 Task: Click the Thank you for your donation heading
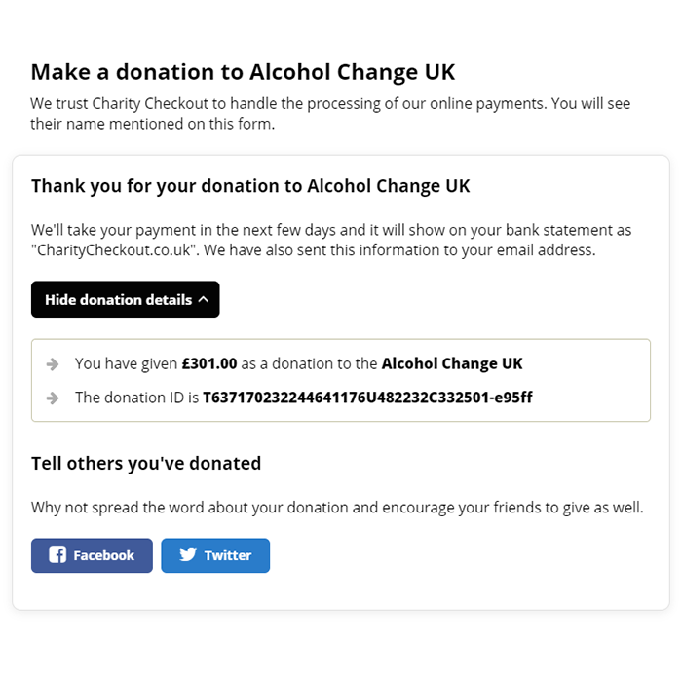(250, 186)
